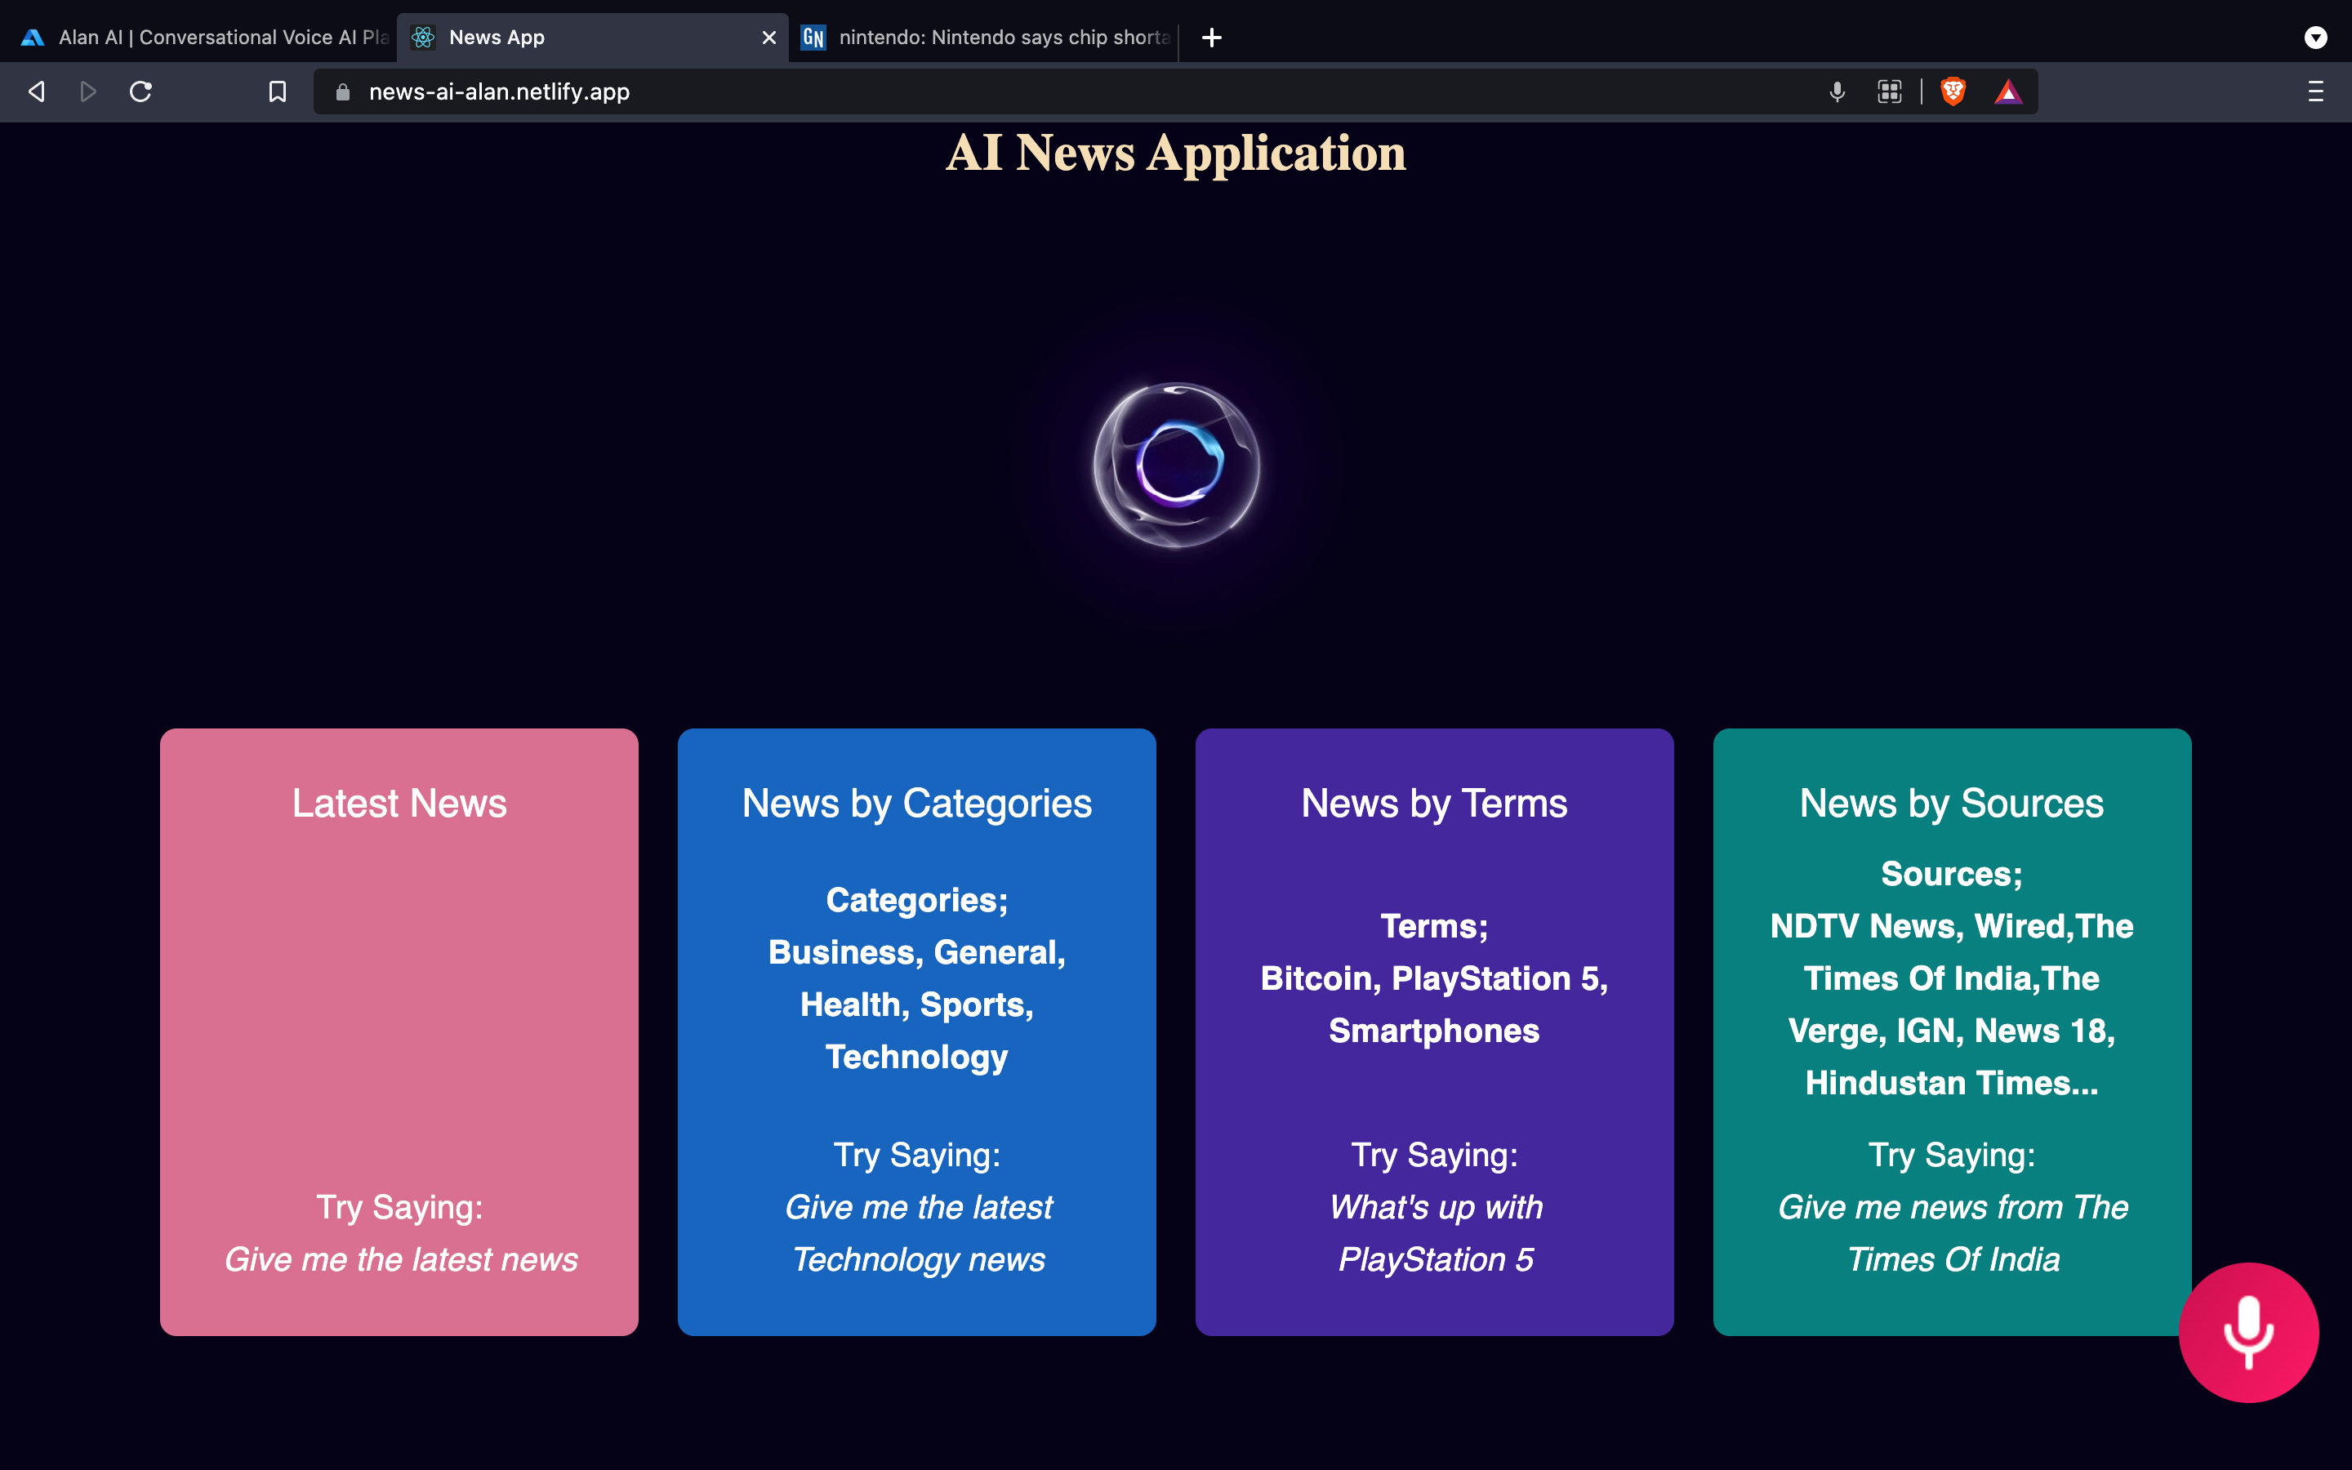2352x1470 pixels.
Task: Activate voice search microphone in address bar
Action: coord(1836,91)
